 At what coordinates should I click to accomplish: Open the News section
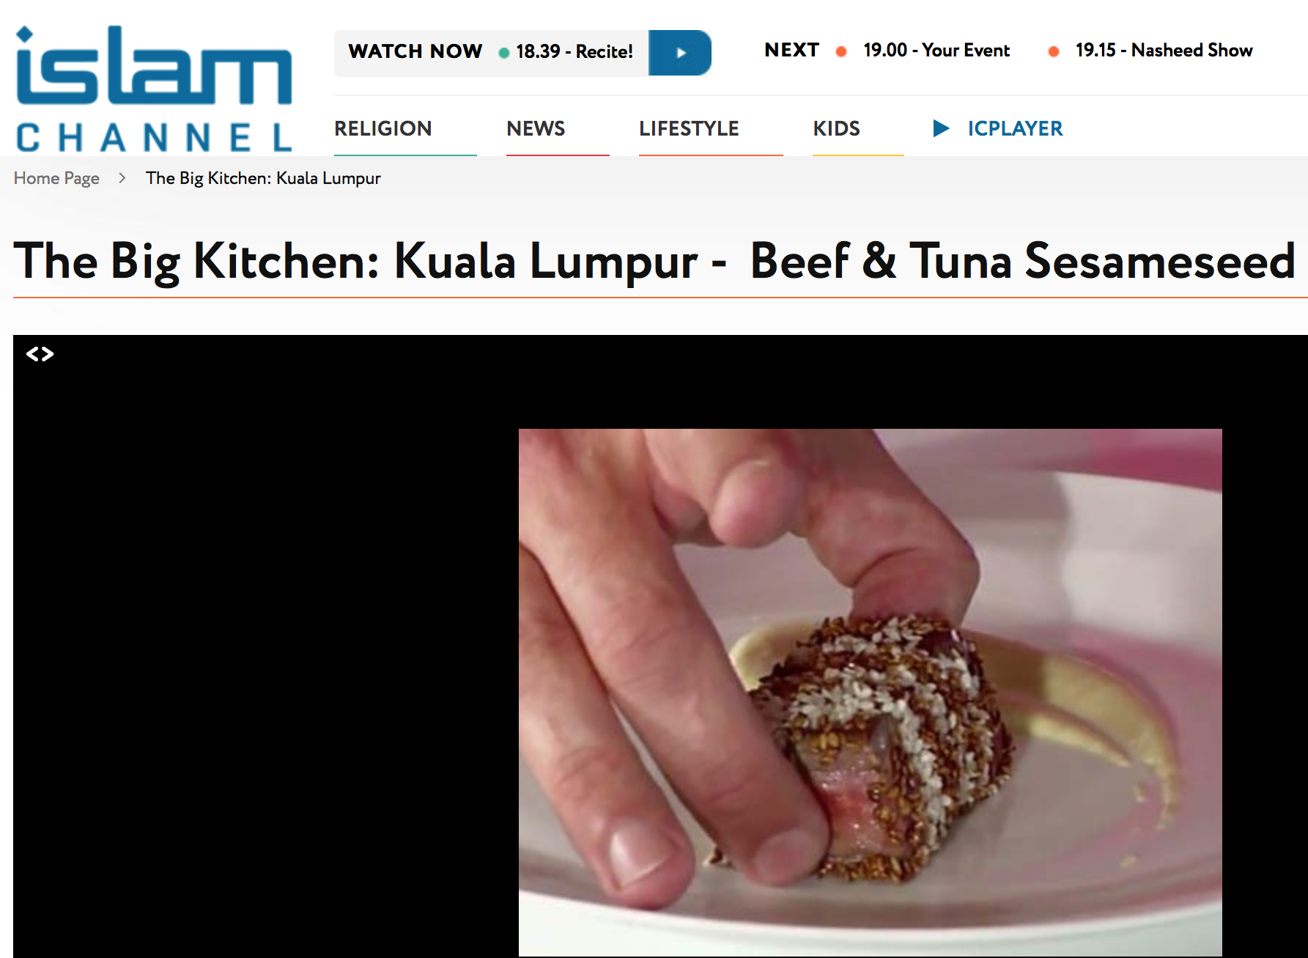click(x=536, y=129)
